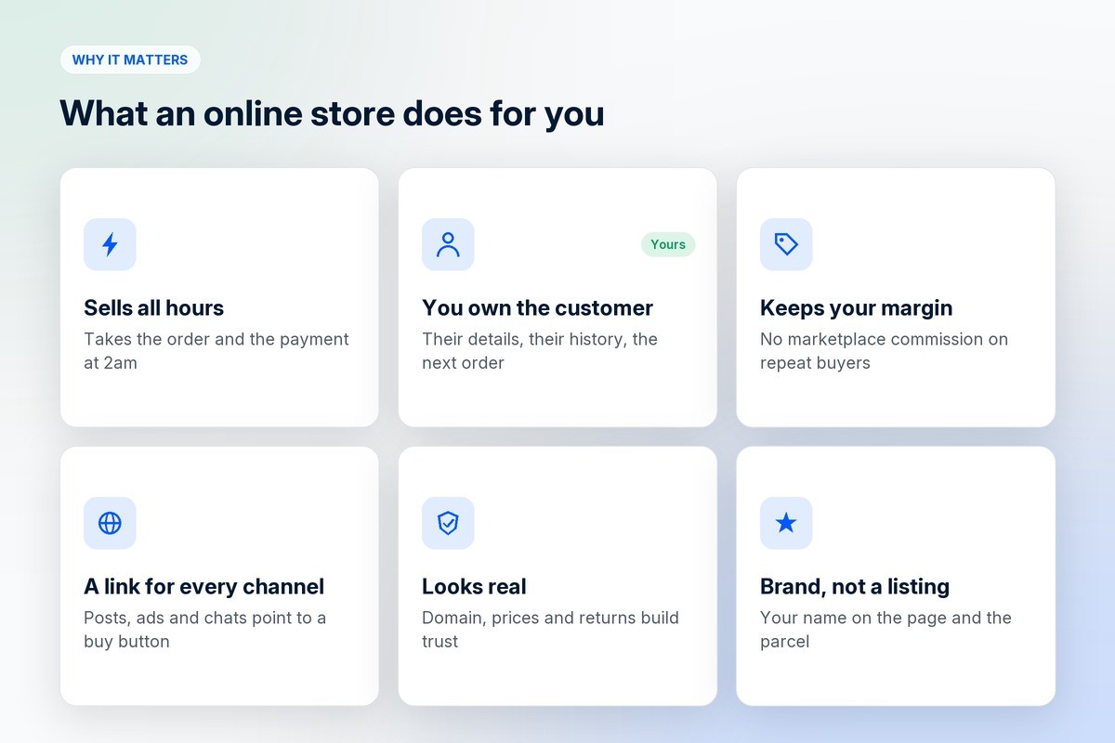Click the What an online store heading
This screenshot has height=743, width=1115.
point(332,113)
